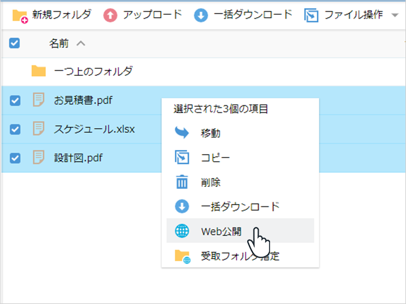406x304 pixels.
Task: Click the file operations icon in toolbar
Action: point(311,15)
